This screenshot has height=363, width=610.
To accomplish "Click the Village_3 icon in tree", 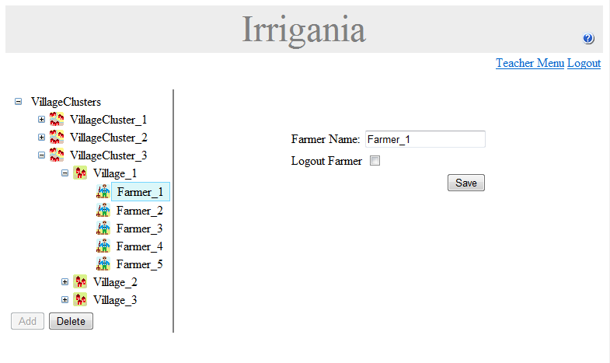I will click(x=80, y=300).
